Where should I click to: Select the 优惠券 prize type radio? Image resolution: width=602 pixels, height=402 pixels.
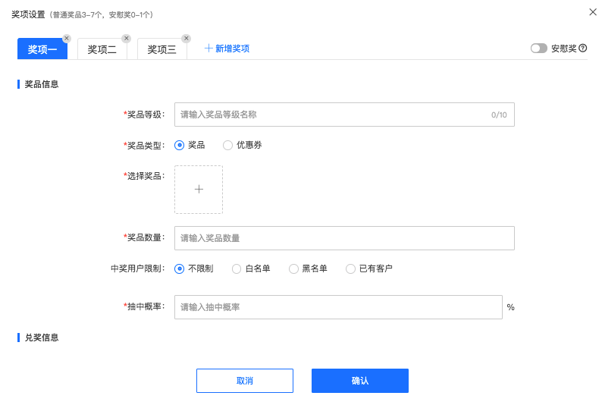pos(227,145)
